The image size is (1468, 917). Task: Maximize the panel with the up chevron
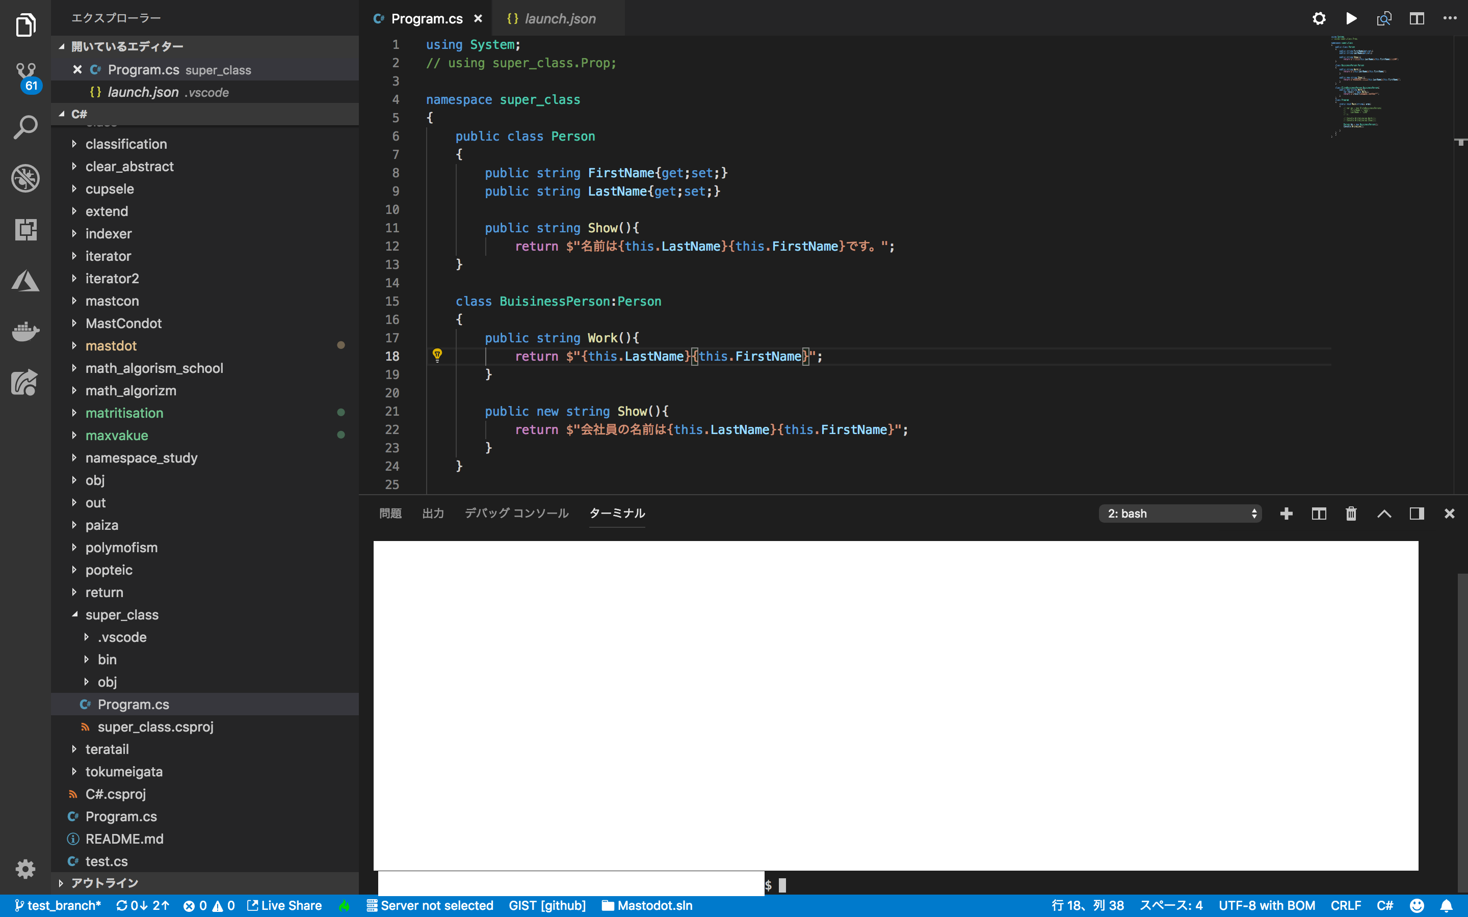1384,514
